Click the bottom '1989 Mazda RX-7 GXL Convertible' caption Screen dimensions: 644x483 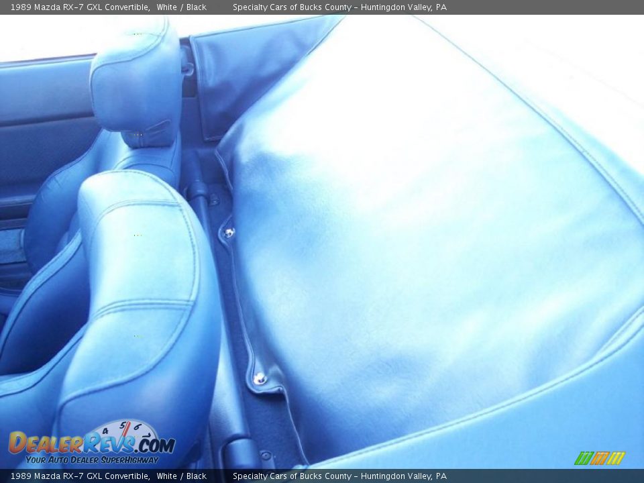tap(80, 476)
